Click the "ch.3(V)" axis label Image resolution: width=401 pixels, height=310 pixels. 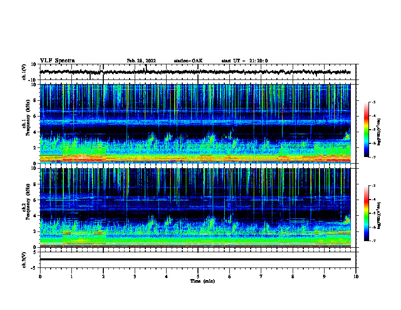(24, 260)
